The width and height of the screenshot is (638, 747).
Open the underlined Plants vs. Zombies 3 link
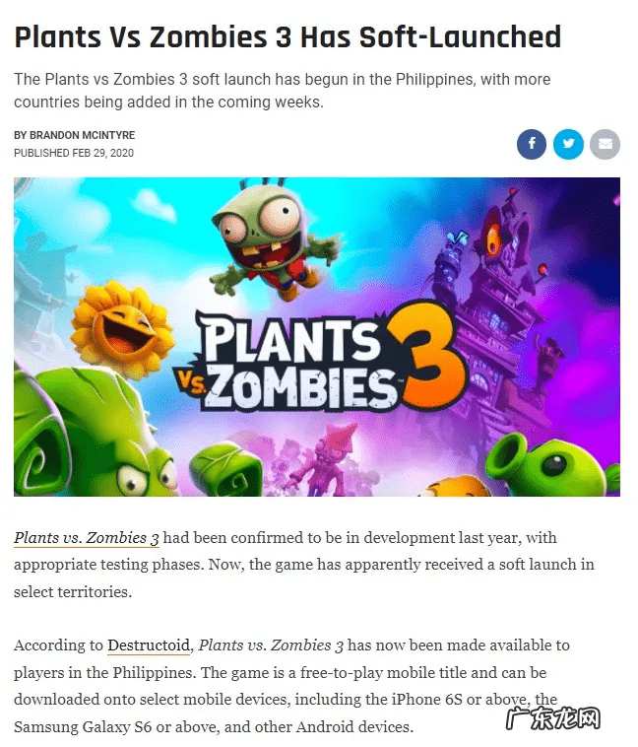point(87,538)
